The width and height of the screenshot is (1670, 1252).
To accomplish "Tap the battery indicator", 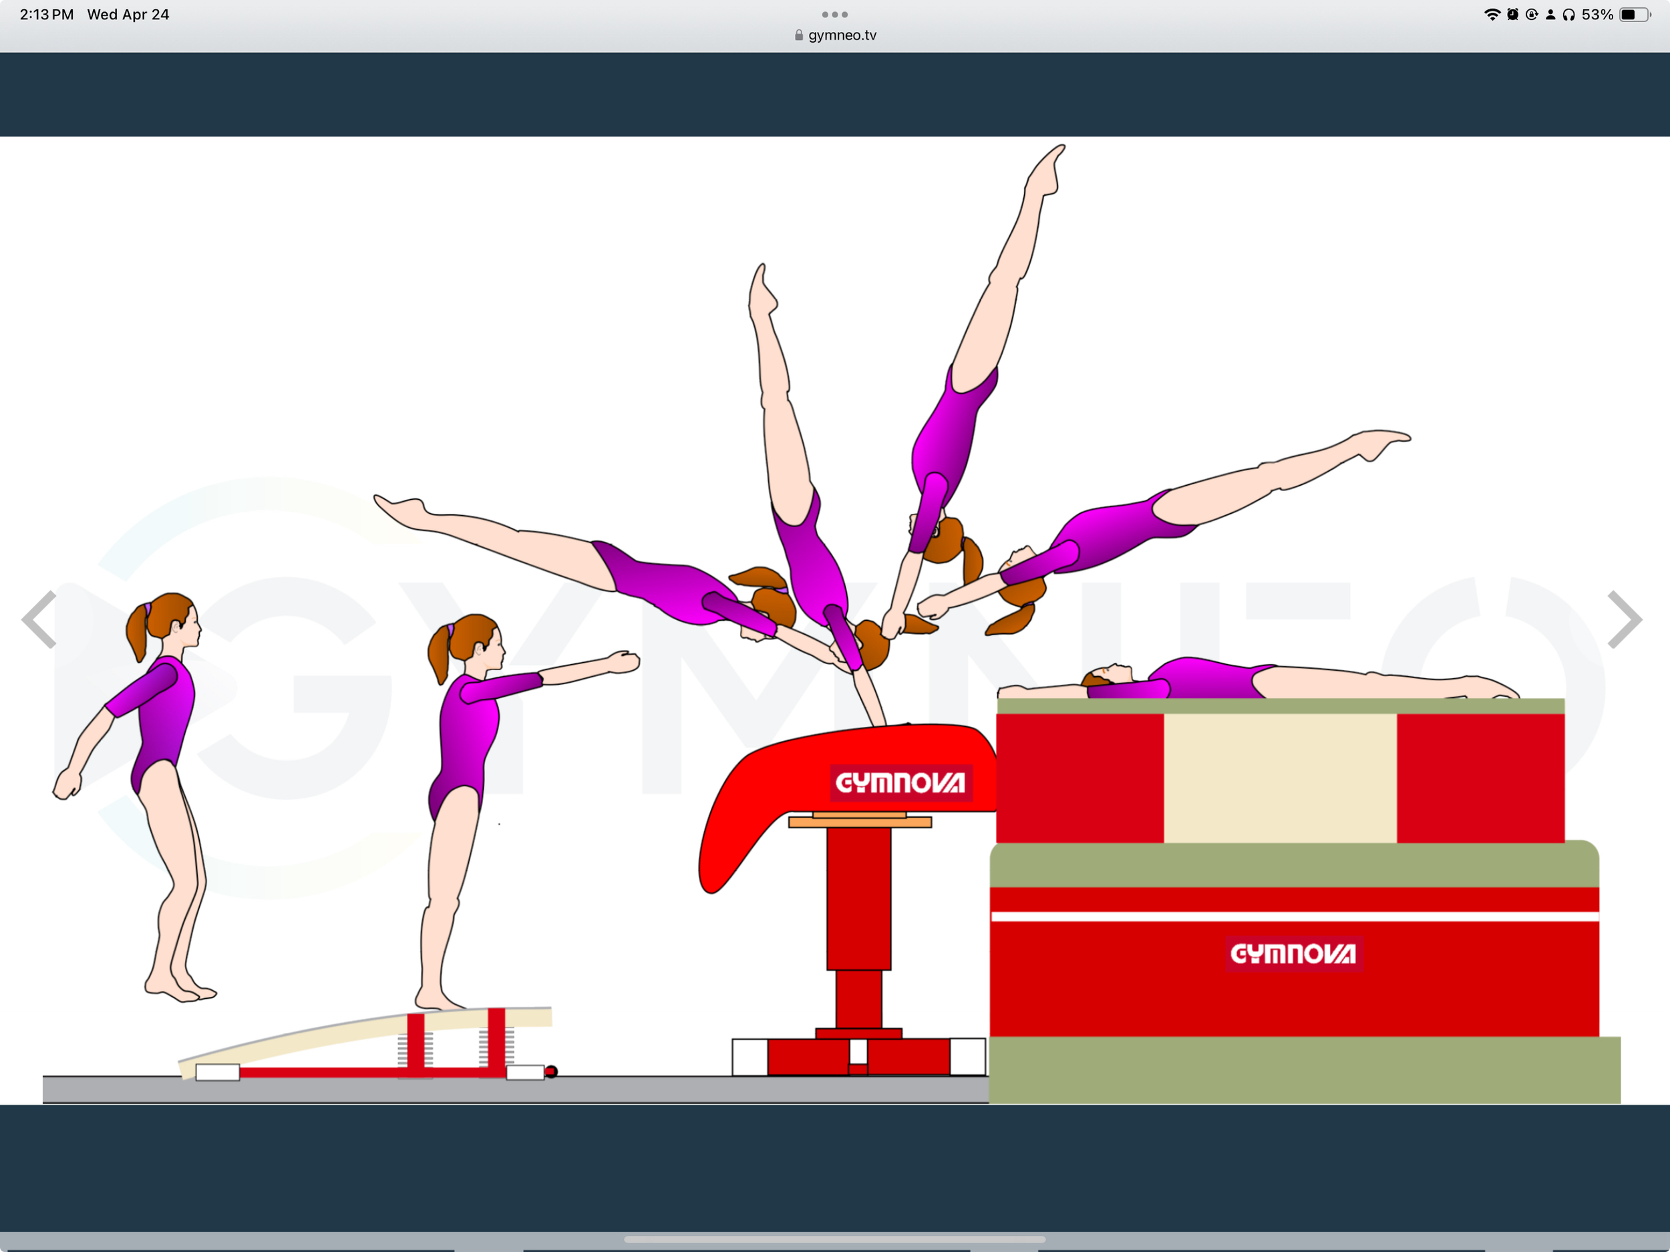I will [1635, 13].
